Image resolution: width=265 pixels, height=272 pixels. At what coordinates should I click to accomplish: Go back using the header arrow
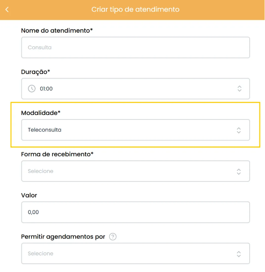click(x=7, y=9)
